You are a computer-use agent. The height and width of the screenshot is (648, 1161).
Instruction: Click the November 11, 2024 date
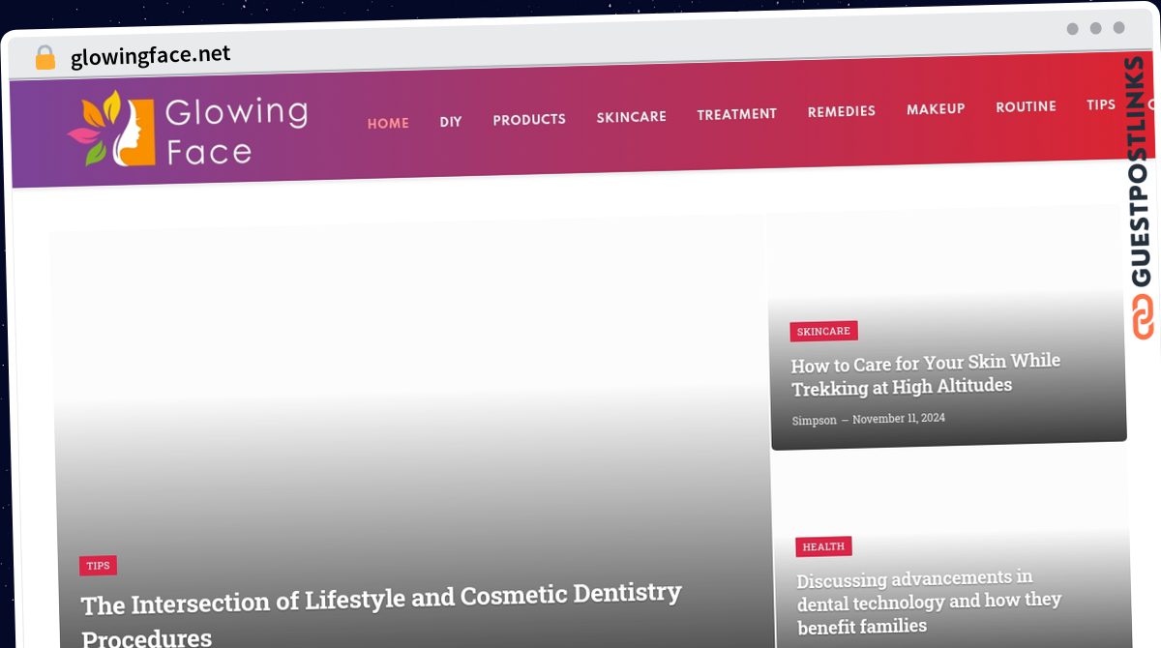899,419
